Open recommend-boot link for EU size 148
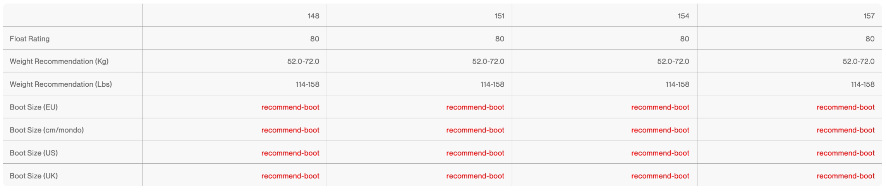Image resolution: width=886 pixels, height=192 pixels. [290, 107]
